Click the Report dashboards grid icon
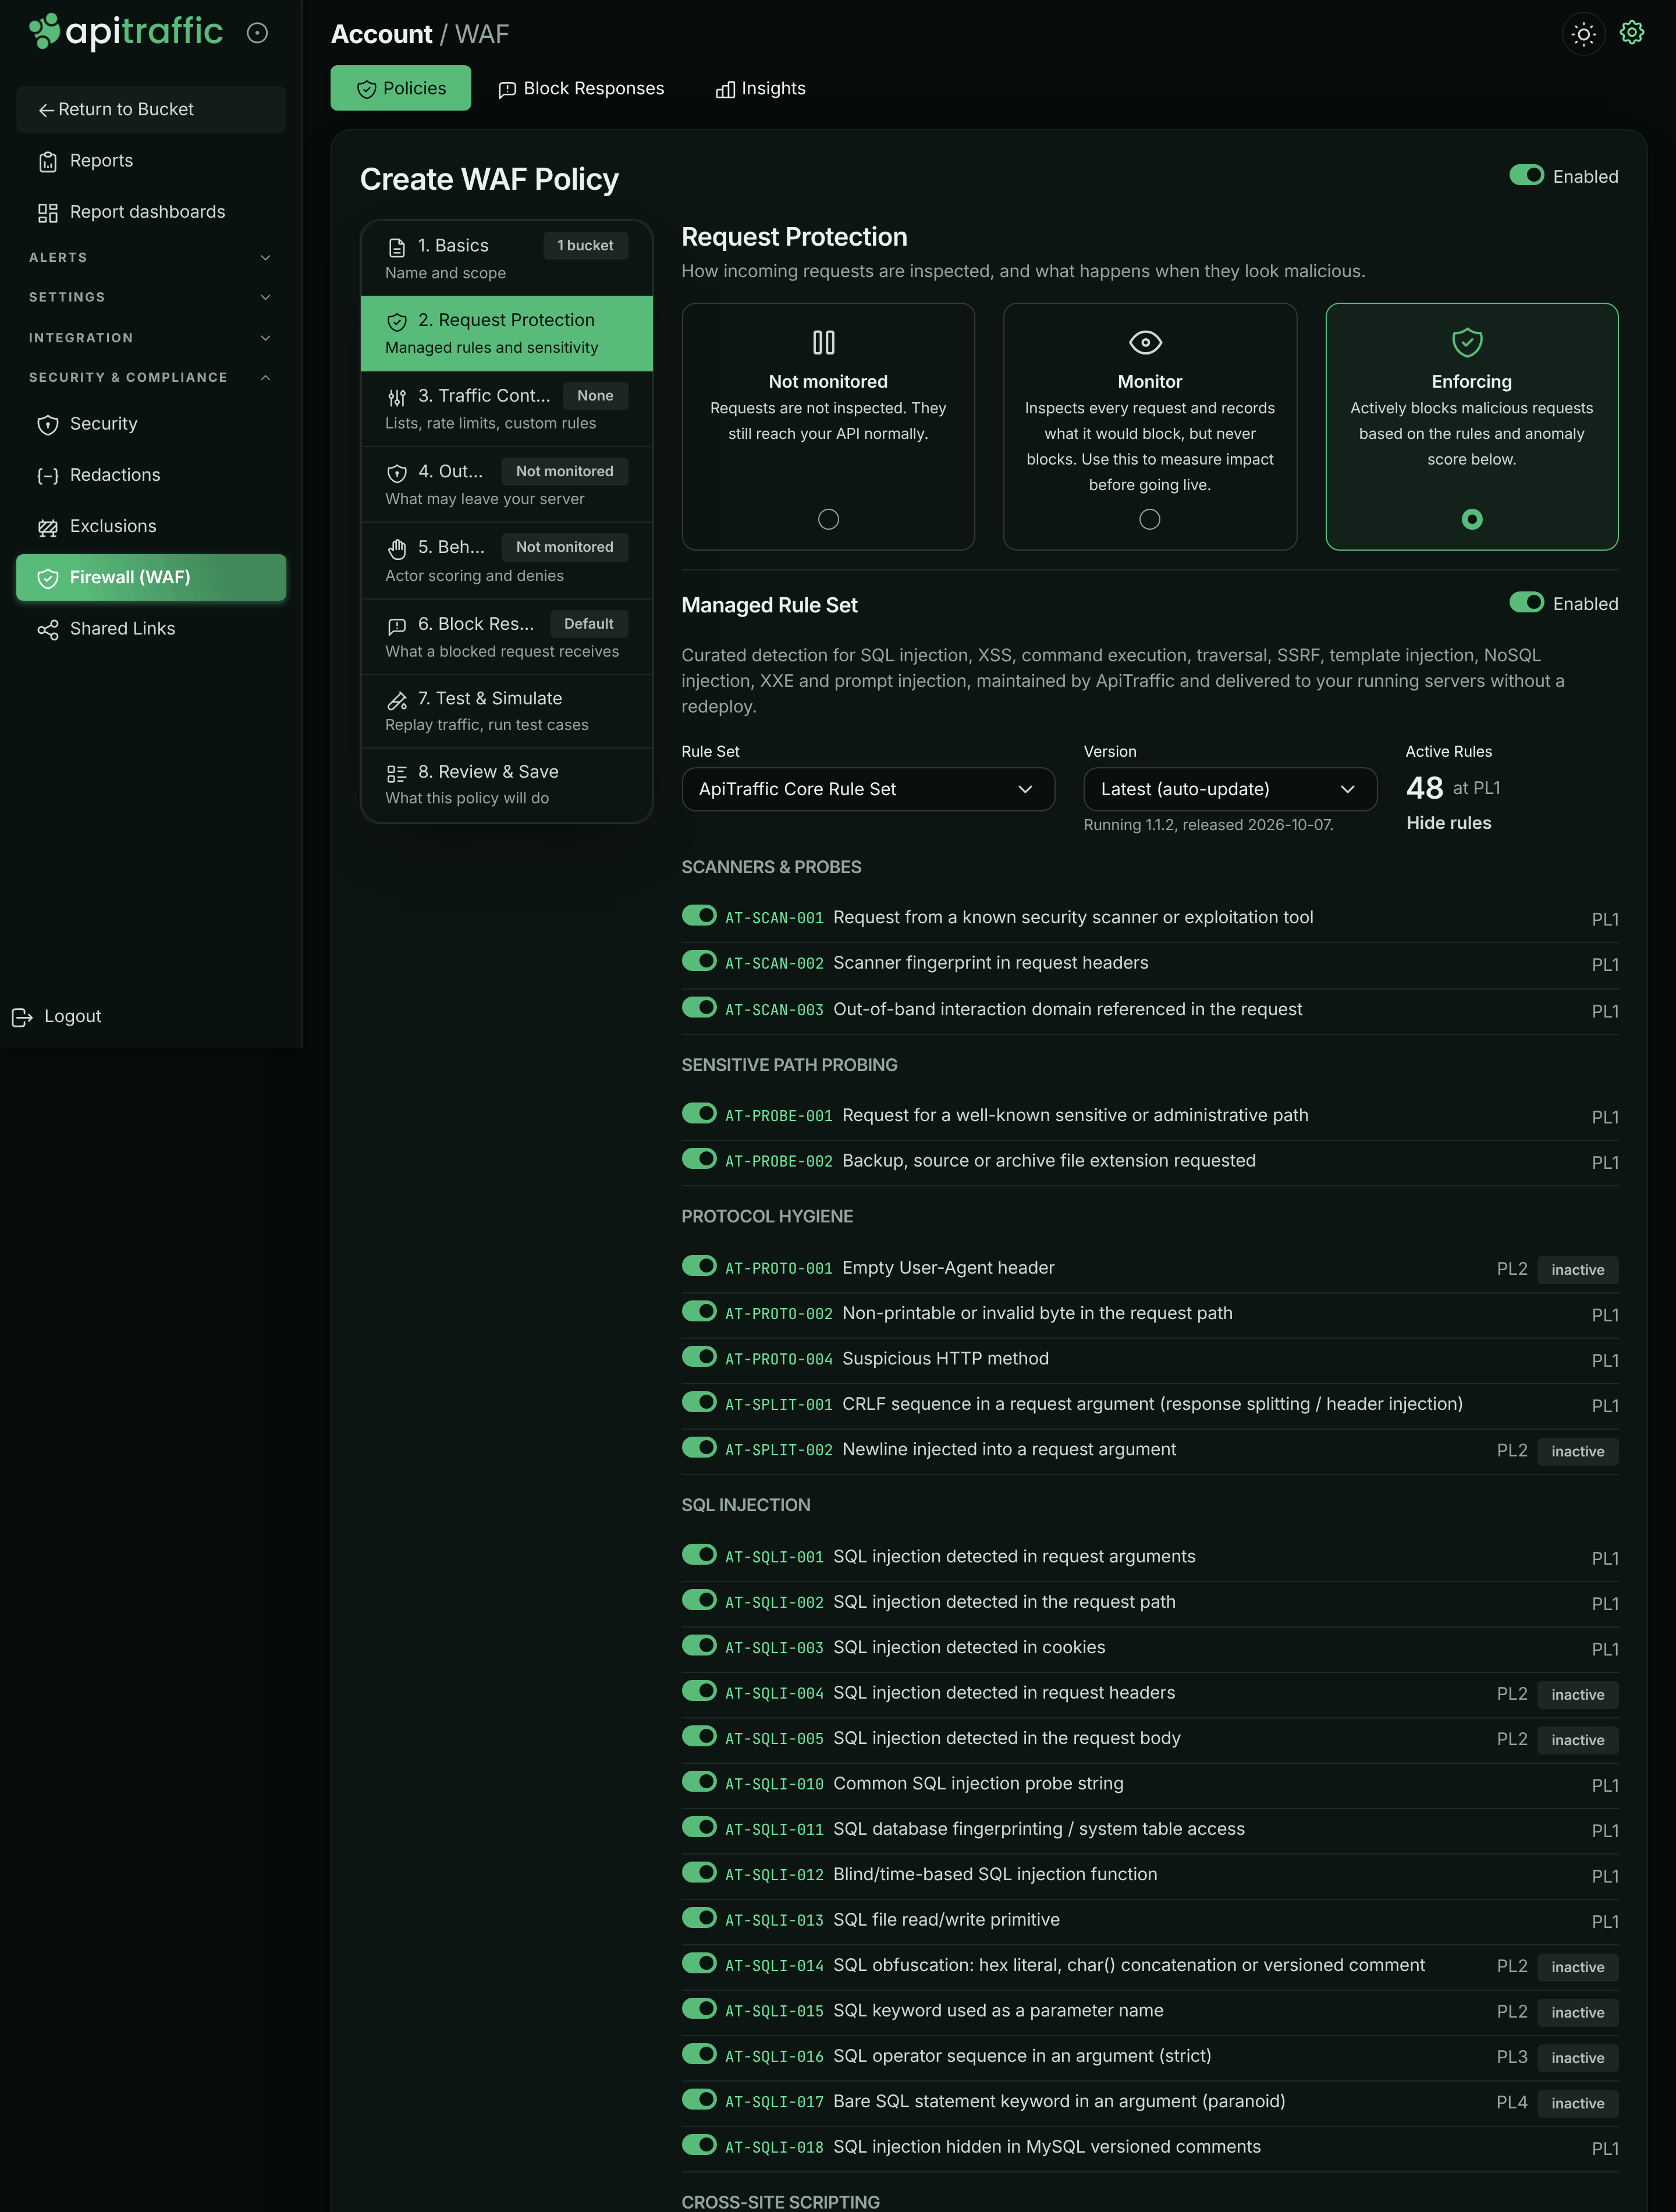Viewport: 1676px width, 2212px height. [x=47, y=213]
